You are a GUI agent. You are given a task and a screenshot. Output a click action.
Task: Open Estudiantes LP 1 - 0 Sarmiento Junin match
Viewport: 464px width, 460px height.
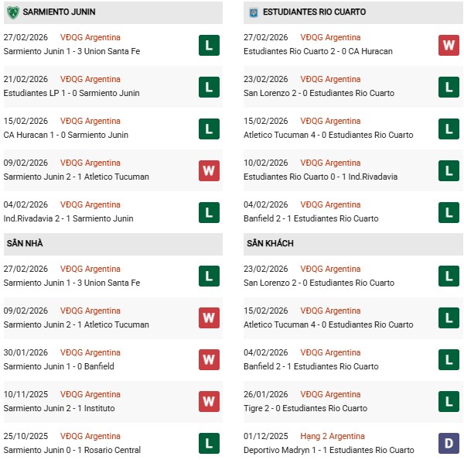tap(72, 93)
